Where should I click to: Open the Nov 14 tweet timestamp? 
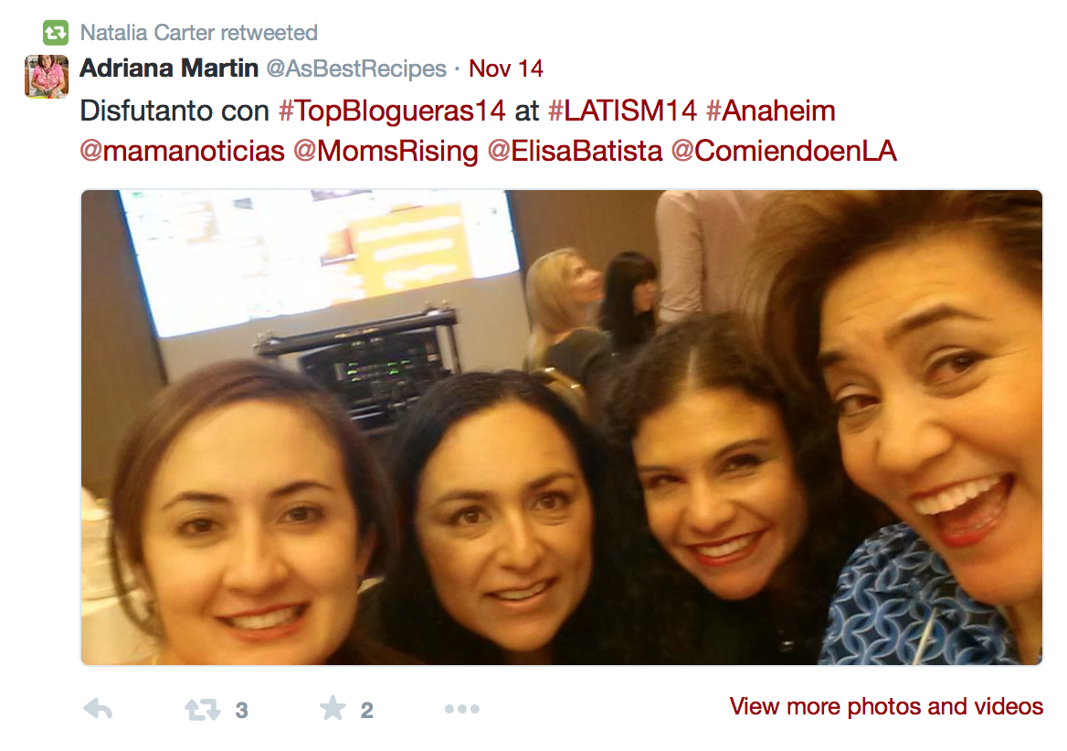[x=505, y=69]
